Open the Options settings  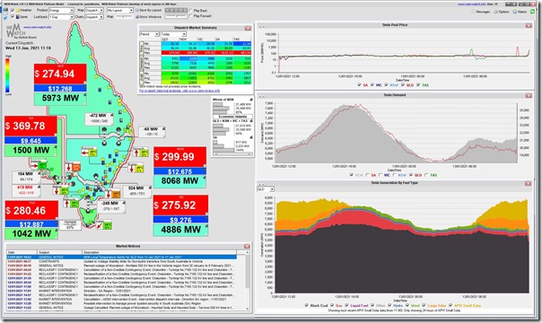(502, 12)
